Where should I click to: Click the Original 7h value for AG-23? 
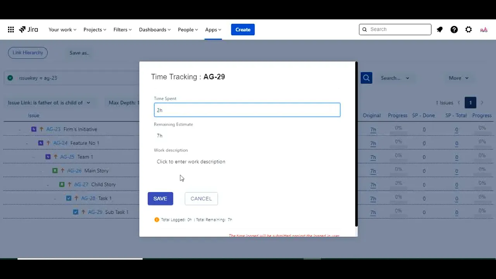(373, 129)
